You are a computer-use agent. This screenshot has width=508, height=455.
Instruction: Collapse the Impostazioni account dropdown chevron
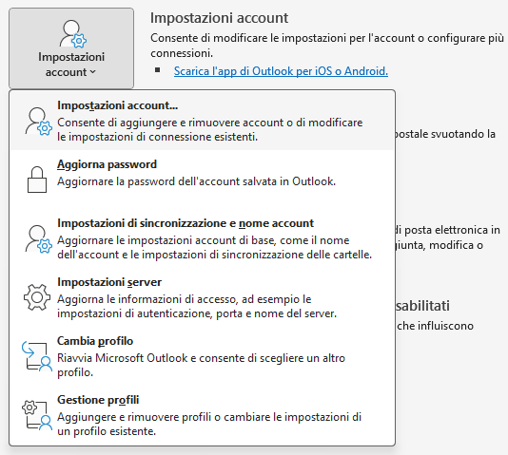[x=93, y=72]
